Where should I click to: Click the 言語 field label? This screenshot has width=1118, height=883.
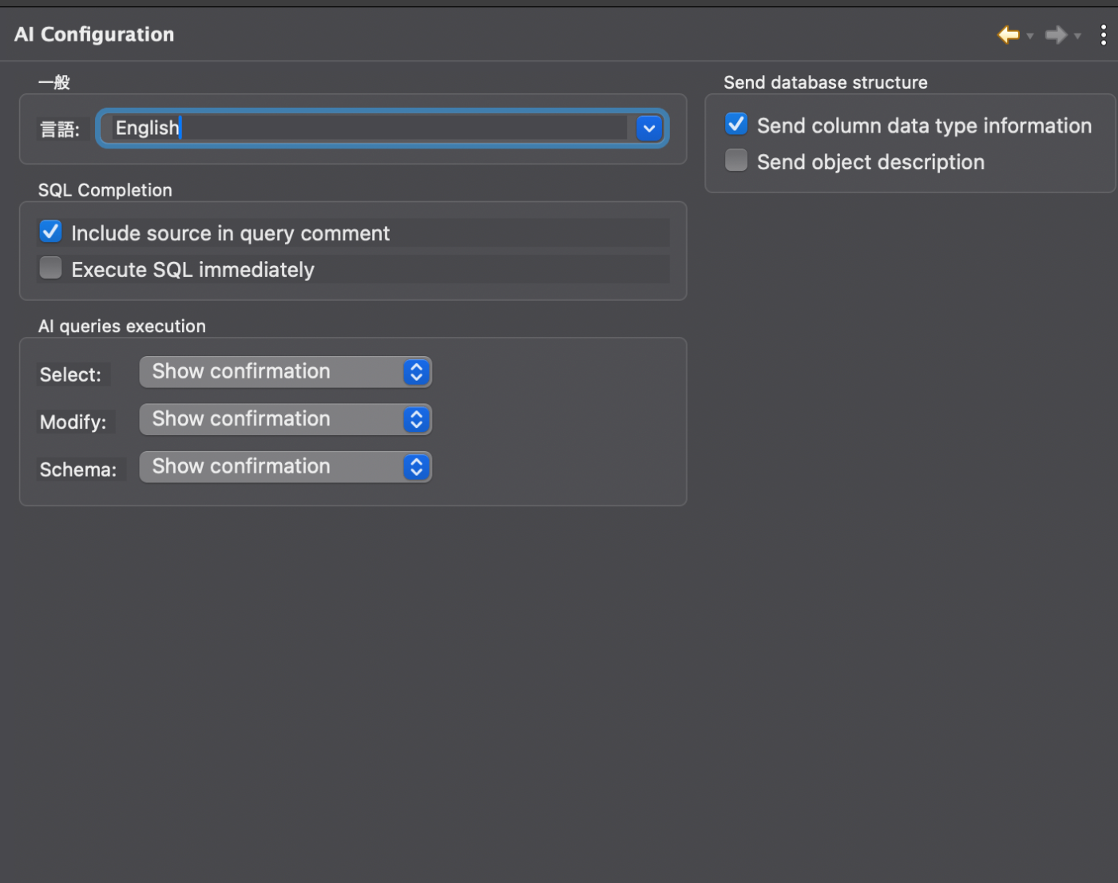tap(60, 129)
